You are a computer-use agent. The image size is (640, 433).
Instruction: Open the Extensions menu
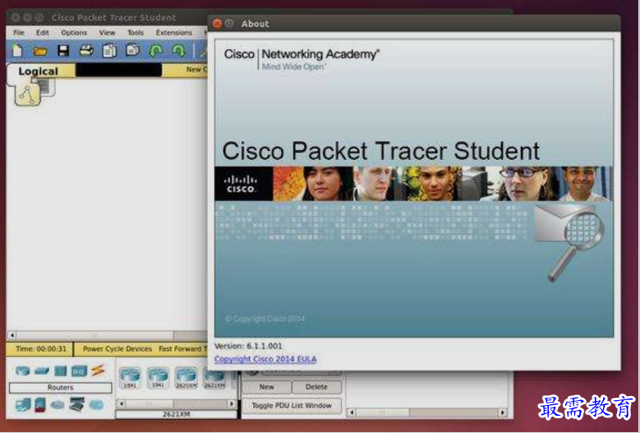pyautogui.click(x=174, y=33)
